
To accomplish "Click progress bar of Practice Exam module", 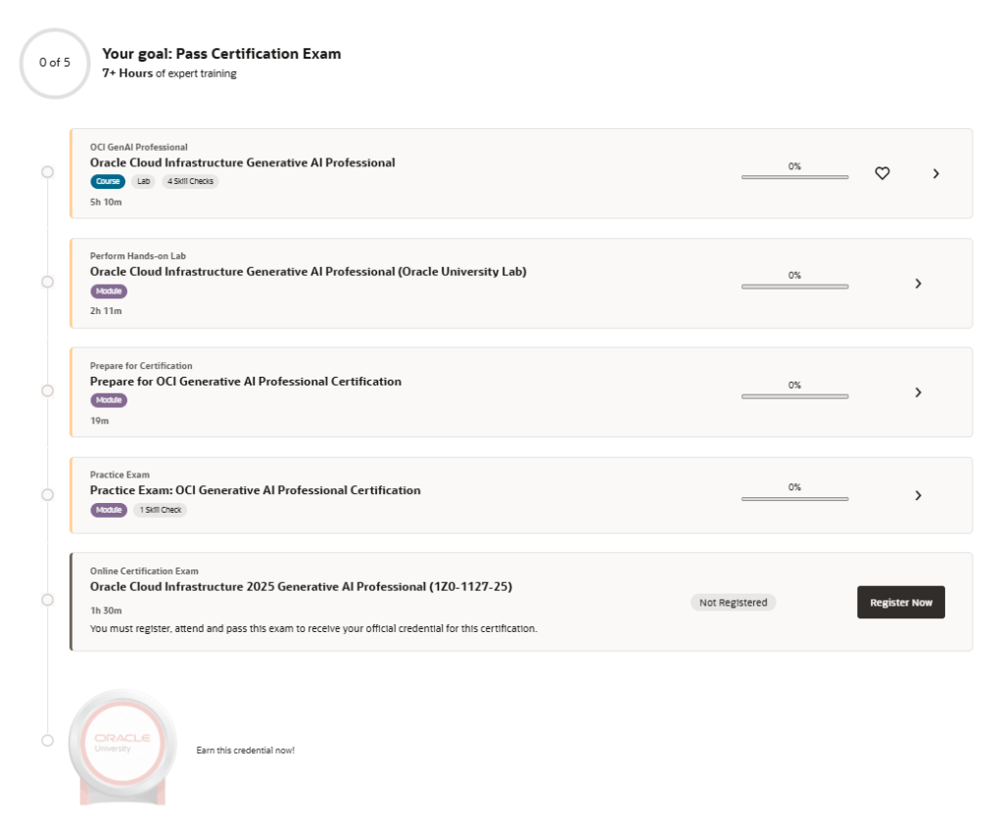I will pos(795,498).
